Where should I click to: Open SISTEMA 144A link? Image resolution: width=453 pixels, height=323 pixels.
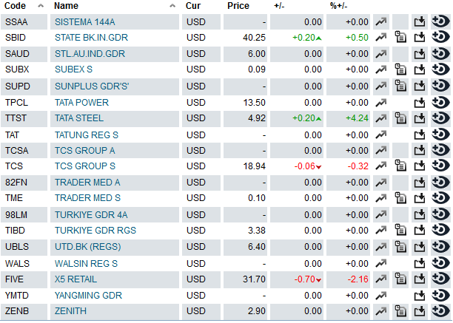[85, 22]
